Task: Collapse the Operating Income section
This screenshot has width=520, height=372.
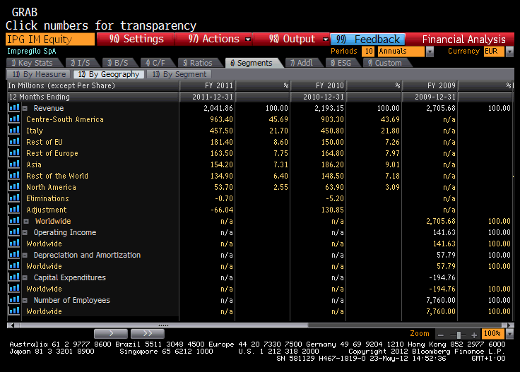Action: pos(25,232)
